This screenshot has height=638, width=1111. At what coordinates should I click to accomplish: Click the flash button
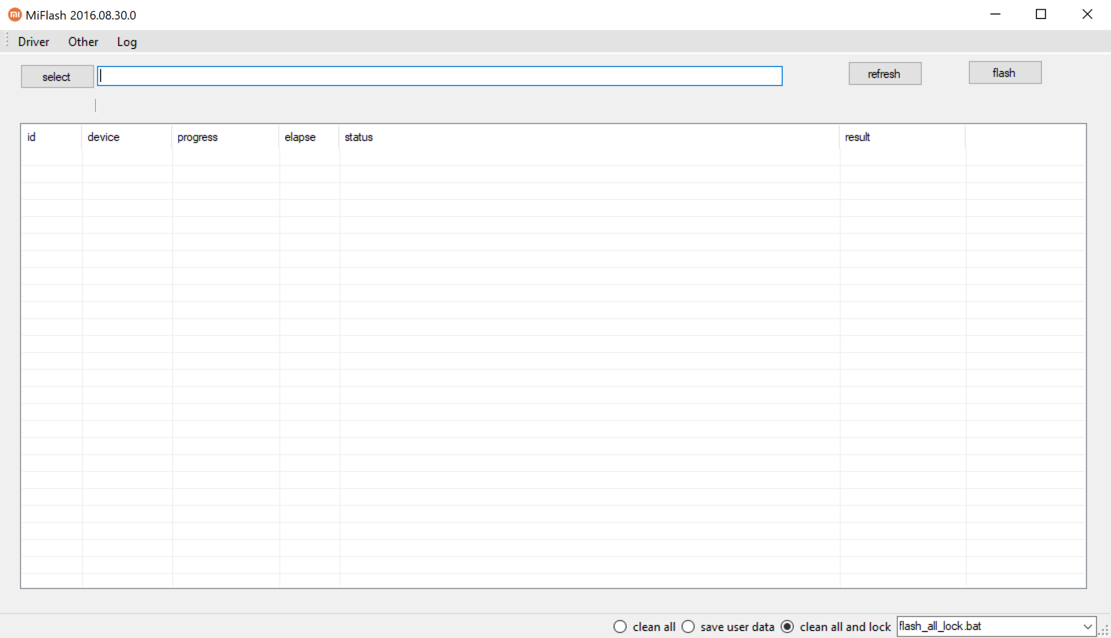point(1005,73)
